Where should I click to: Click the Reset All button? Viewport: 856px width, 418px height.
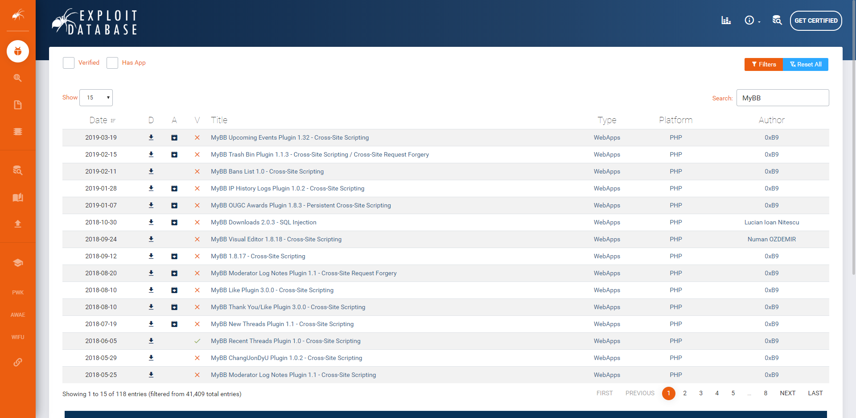click(x=806, y=64)
